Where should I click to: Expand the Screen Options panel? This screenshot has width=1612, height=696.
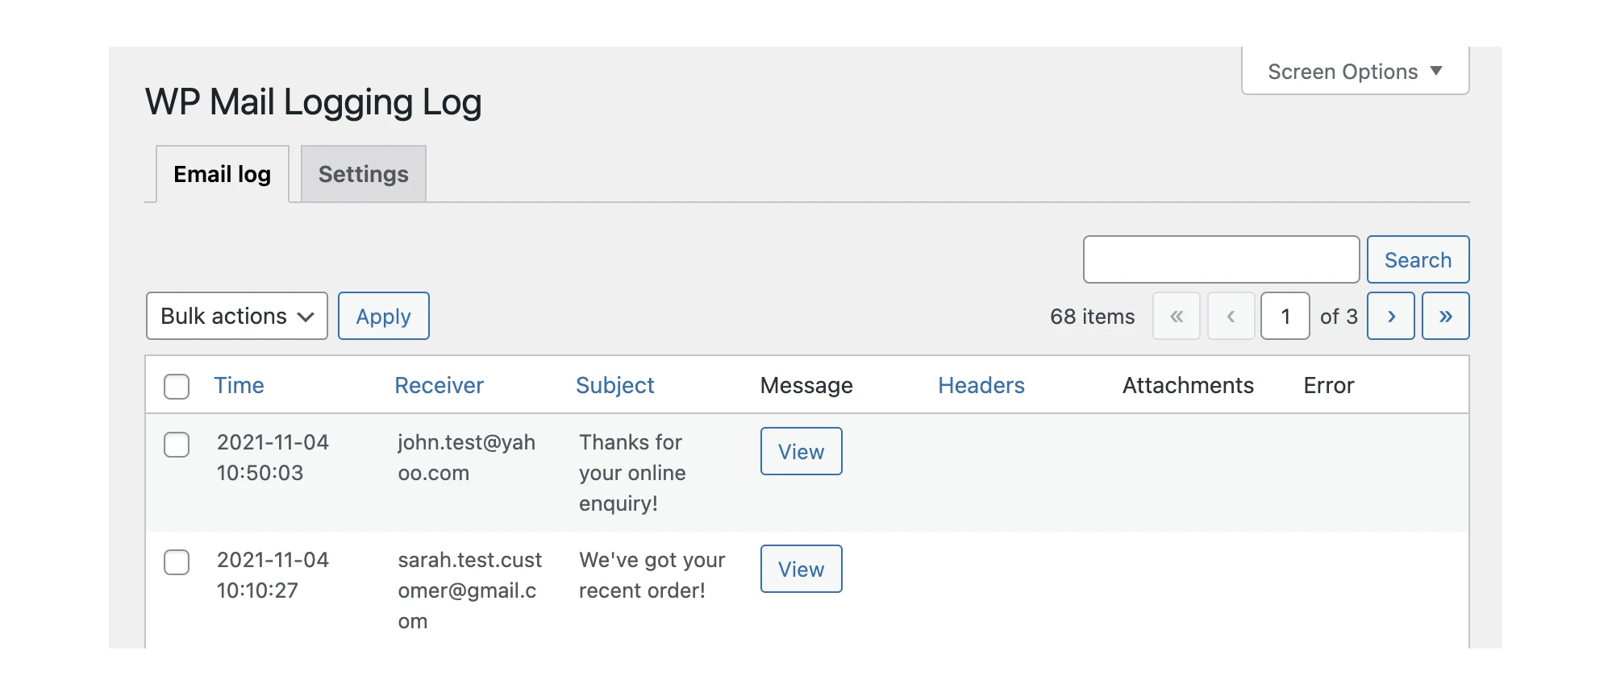(x=1355, y=72)
